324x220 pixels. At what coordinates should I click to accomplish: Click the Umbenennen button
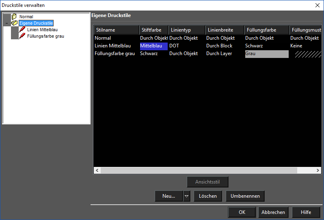[x=245, y=196]
